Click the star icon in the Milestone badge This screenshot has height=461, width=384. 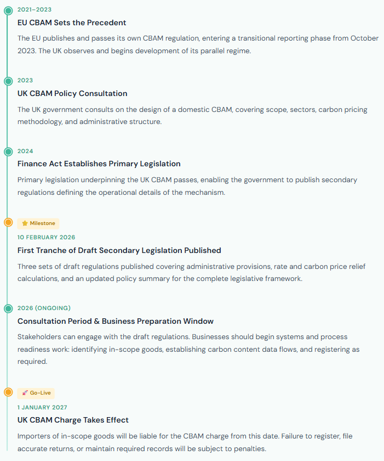25,223
